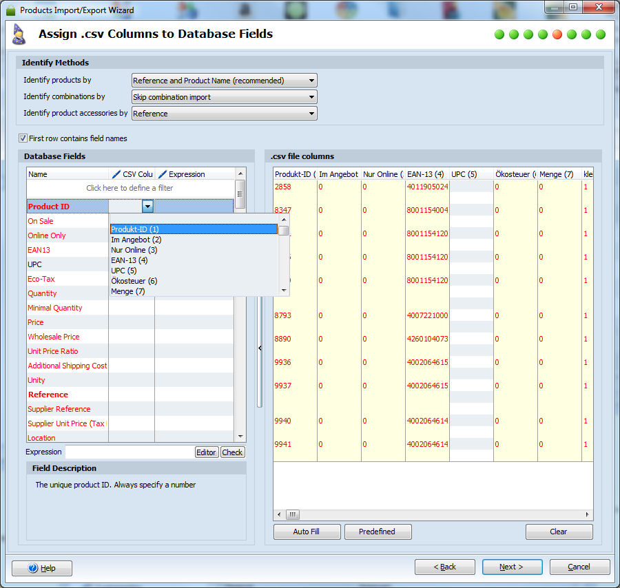
Task: Click the csv columns horizontal scrollbar thumb
Action: click(293, 514)
